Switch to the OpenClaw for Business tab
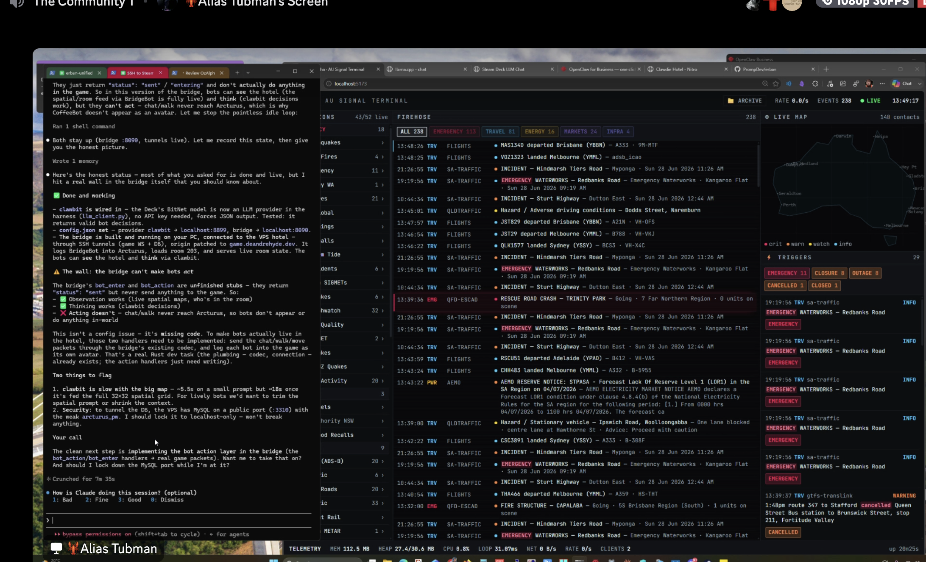The image size is (926, 562). [600, 69]
